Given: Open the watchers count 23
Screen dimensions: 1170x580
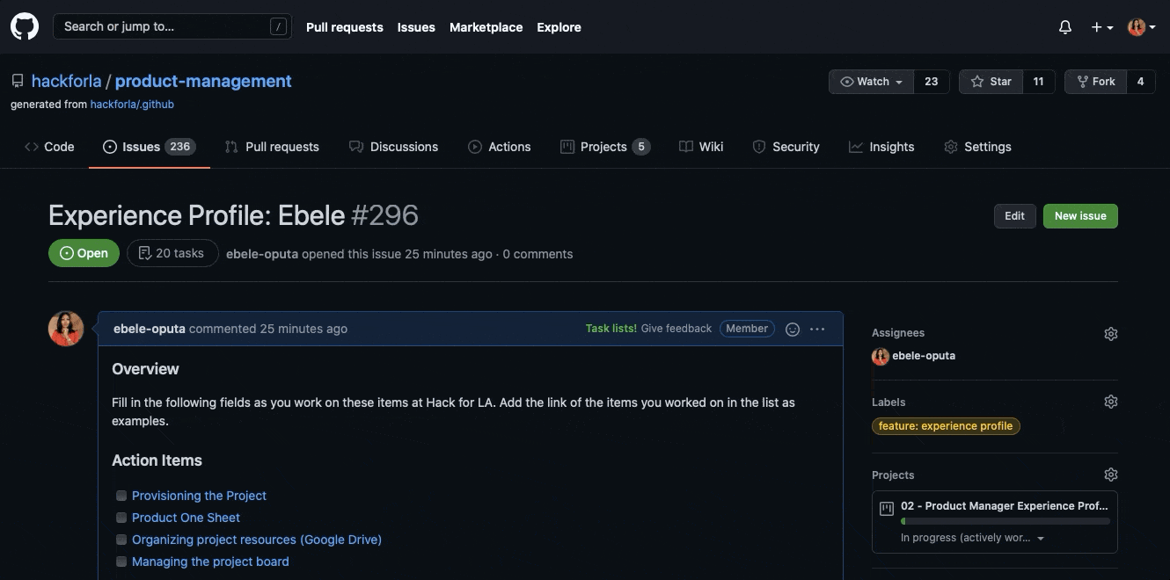Looking at the screenshot, I should [932, 82].
